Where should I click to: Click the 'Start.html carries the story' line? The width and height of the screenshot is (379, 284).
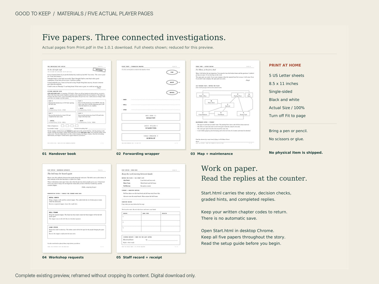pyautogui.click(x=246, y=193)
